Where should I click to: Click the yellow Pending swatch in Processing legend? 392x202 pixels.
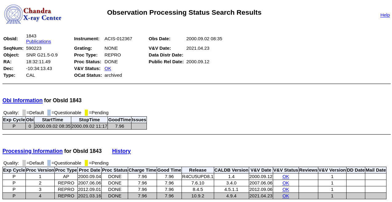[86, 163]
